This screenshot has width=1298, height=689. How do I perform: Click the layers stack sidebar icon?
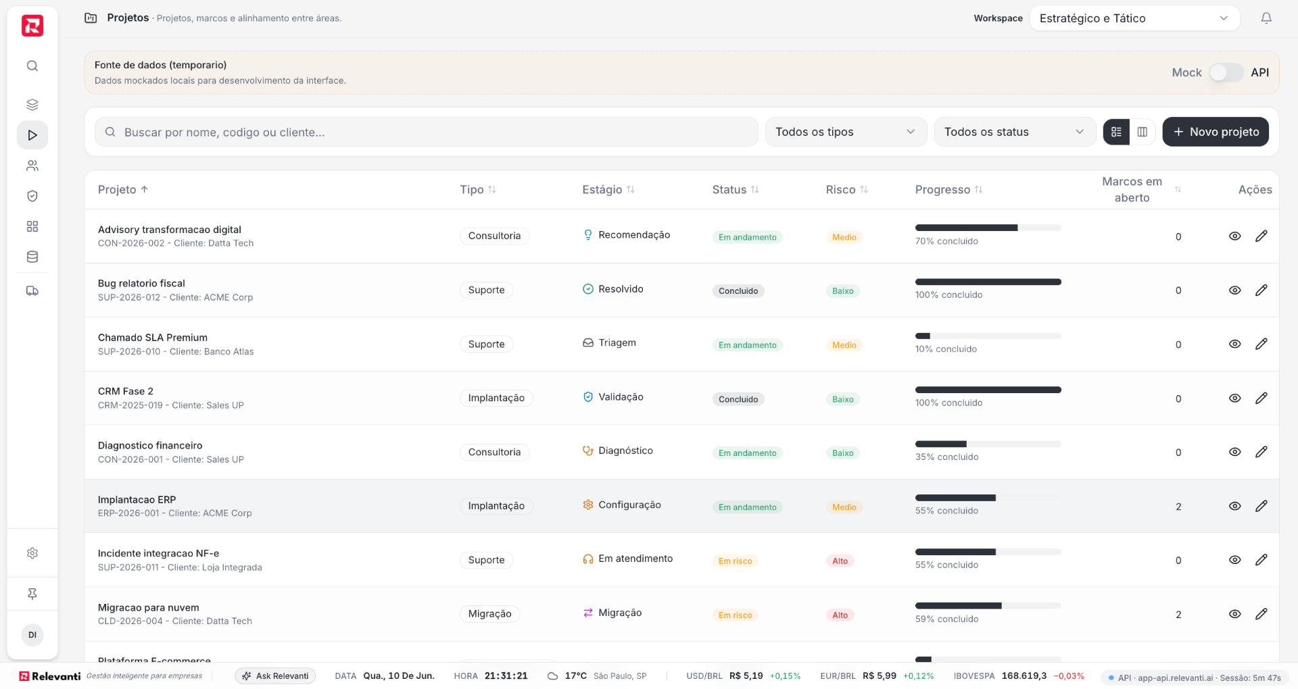32,105
